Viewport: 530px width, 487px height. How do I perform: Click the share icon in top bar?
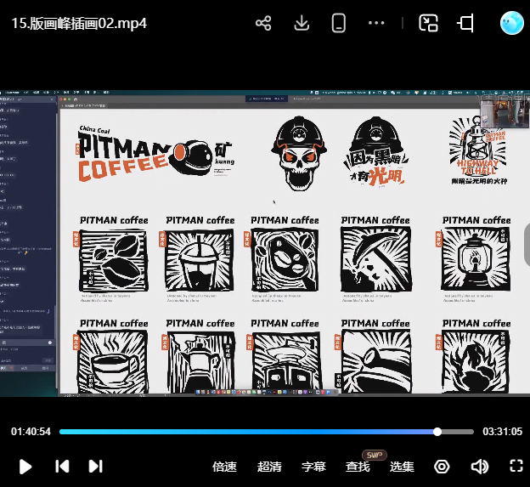point(263,24)
